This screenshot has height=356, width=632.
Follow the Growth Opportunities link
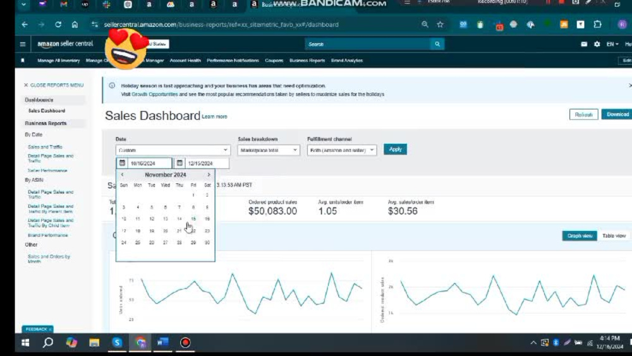coord(154,94)
